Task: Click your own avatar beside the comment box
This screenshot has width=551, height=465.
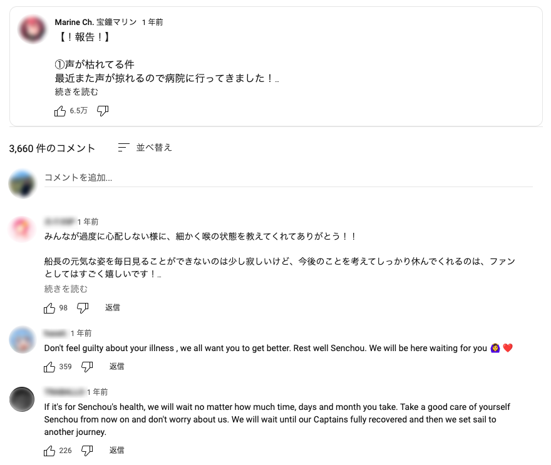Action: click(x=23, y=183)
